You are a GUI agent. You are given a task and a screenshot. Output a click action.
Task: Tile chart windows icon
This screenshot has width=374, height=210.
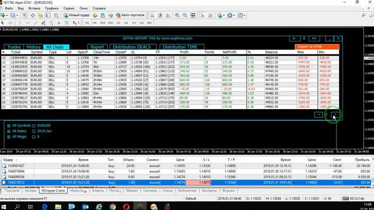[x=193, y=15]
